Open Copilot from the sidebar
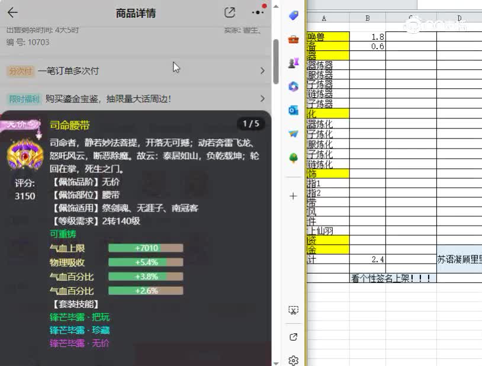This screenshot has height=366, width=482. coord(293,87)
